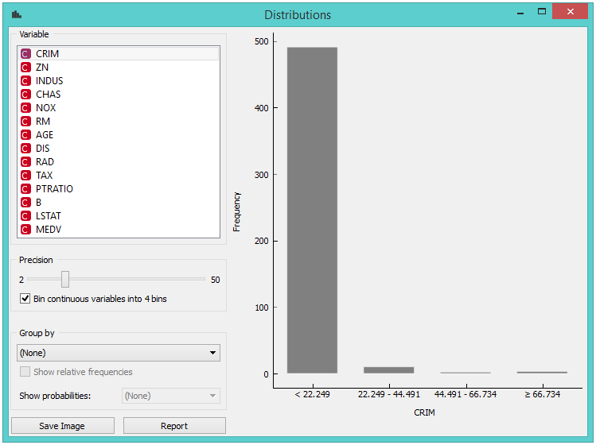596x445 pixels.
Task: Choose the RM variable
Action: pos(43,122)
